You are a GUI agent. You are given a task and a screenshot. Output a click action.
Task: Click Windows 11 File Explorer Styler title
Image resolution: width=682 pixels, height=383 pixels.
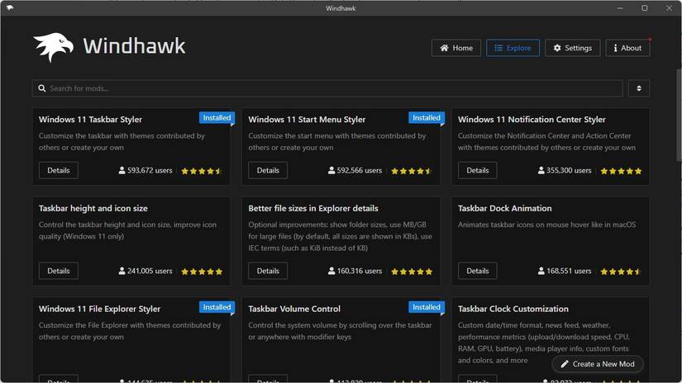click(x=99, y=309)
